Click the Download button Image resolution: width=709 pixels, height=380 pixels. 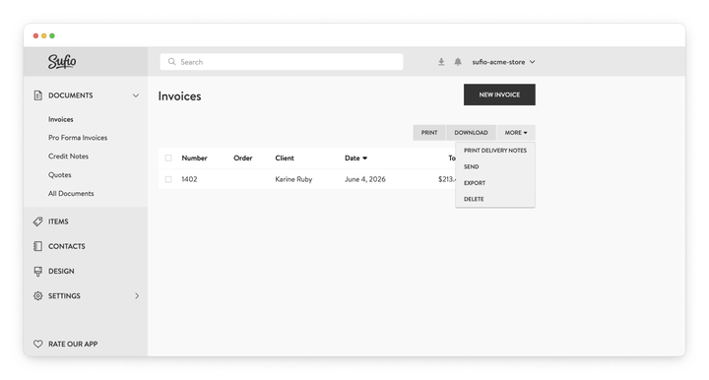point(471,132)
